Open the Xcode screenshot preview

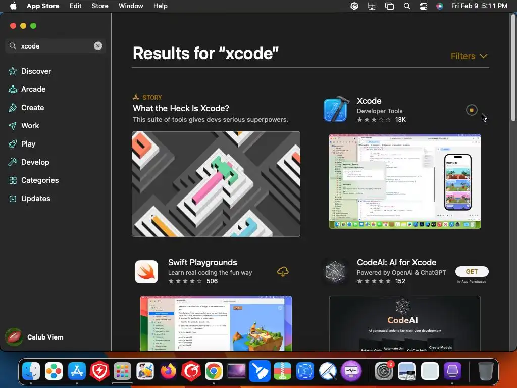pyautogui.click(x=404, y=181)
